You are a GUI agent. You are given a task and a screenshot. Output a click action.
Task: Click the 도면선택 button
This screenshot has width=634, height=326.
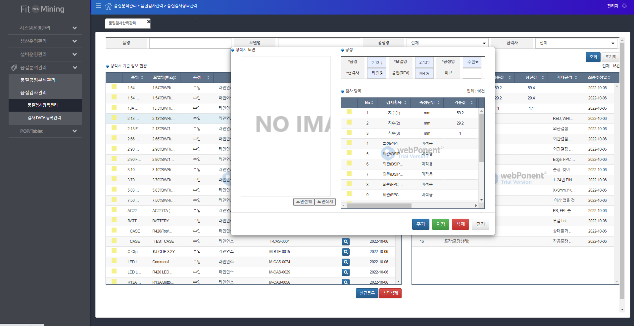pos(304,202)
